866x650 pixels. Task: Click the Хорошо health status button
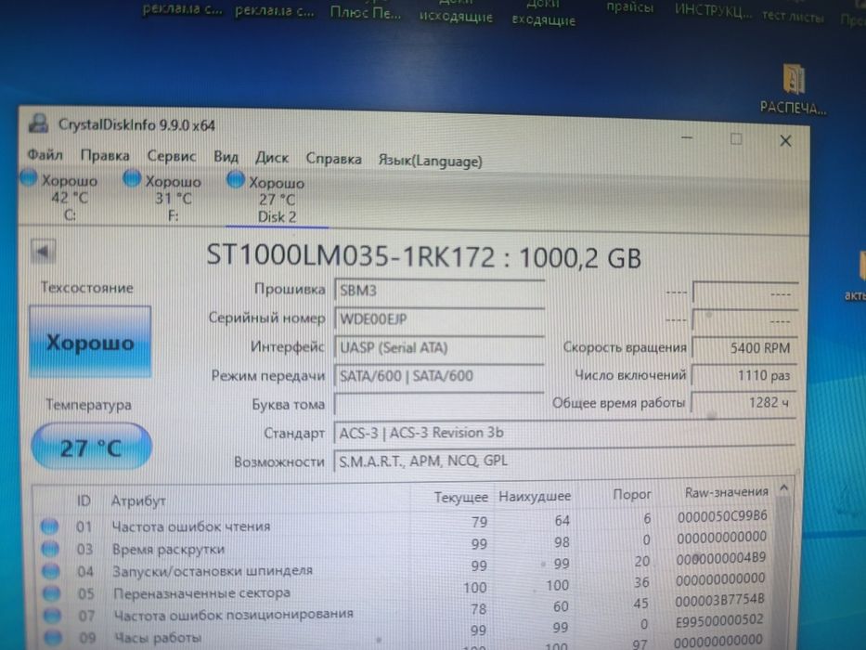(x=90, y=342)
